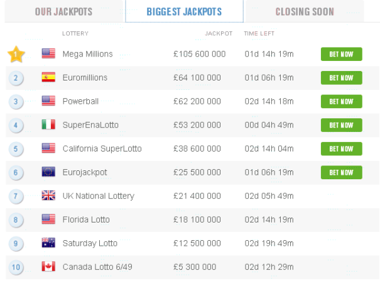Click the Jackpot column header

(x=219, y=33)
